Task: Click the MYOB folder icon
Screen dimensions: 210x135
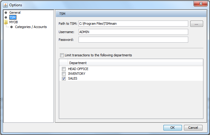Action: tap(6, 22)
